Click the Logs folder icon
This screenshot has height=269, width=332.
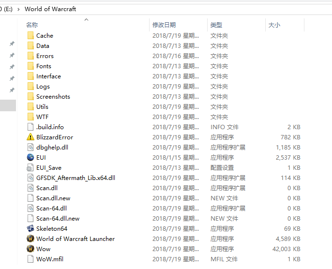point(30,86)
